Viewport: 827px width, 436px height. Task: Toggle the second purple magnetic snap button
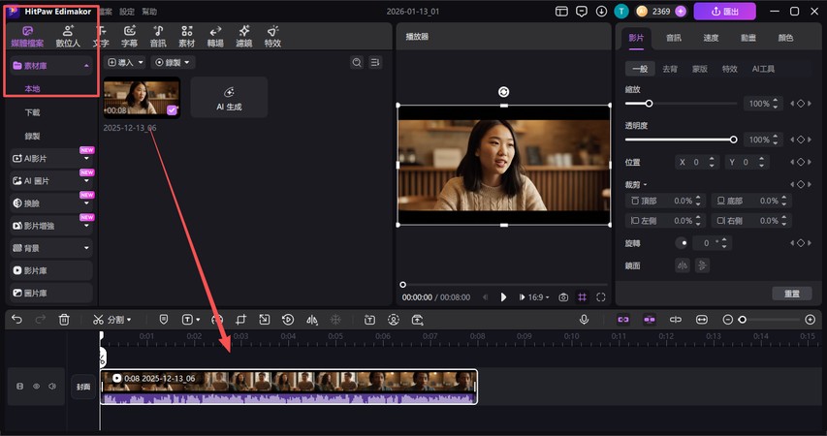click(x=650, y=320)
